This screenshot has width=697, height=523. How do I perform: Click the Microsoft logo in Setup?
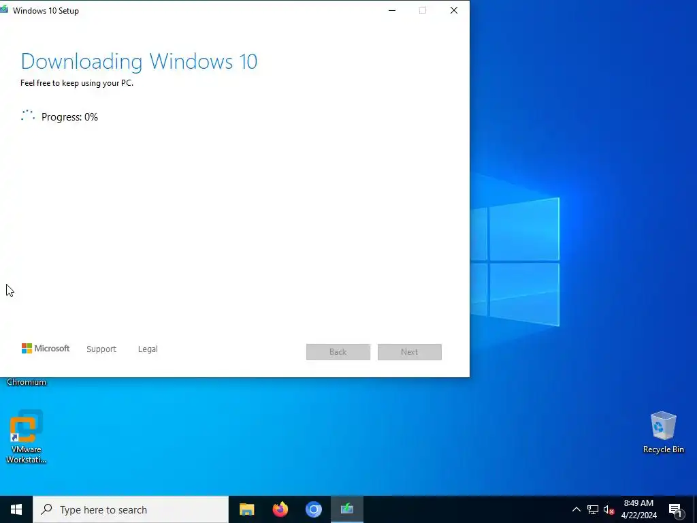(x=46, y=348)
